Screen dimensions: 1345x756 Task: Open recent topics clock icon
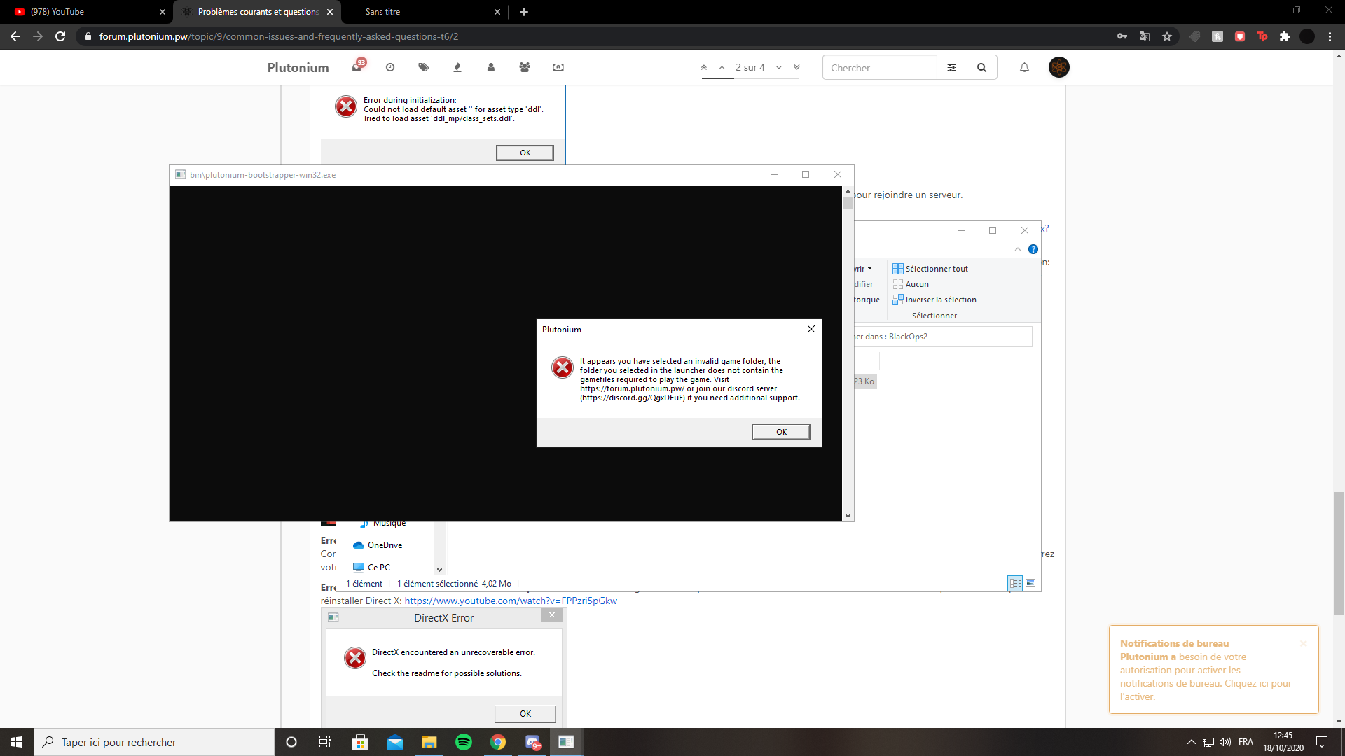tap(390, 67)
